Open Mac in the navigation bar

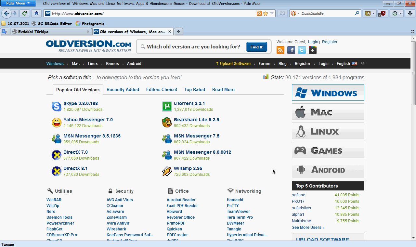76,64
